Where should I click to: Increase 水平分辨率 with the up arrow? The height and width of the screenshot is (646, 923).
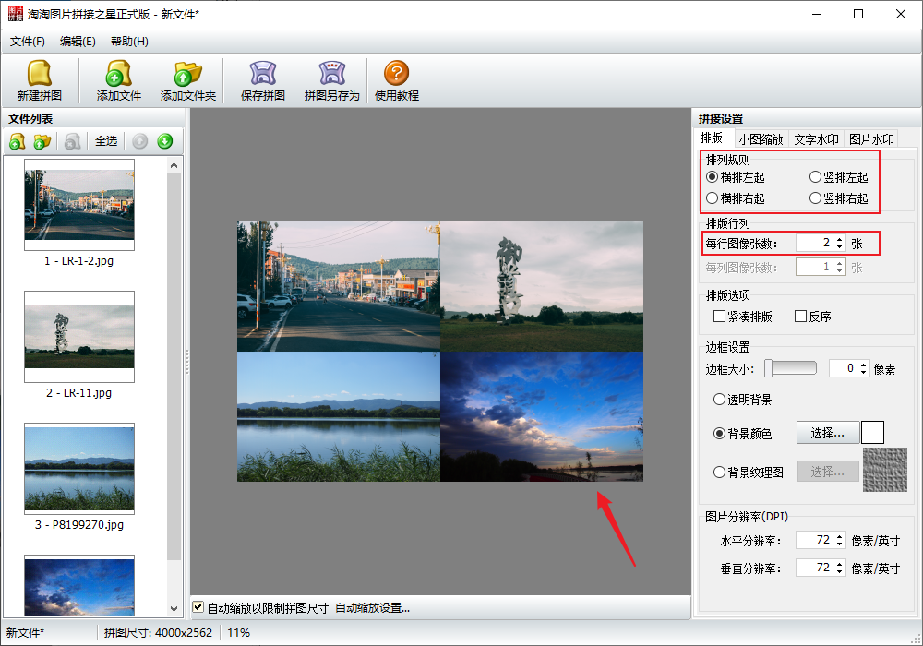pos(839,535)
